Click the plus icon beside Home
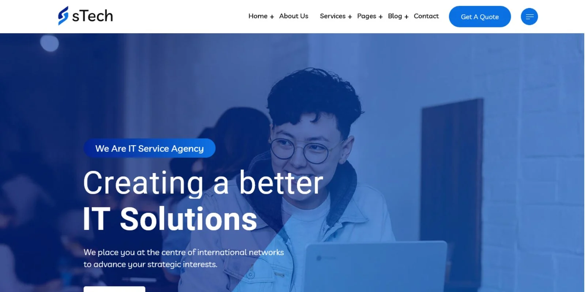The height and width of the screenshot is (292, 585). [x=272, y=17]
